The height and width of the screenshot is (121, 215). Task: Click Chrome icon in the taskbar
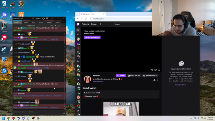click(x=9, y=118)
